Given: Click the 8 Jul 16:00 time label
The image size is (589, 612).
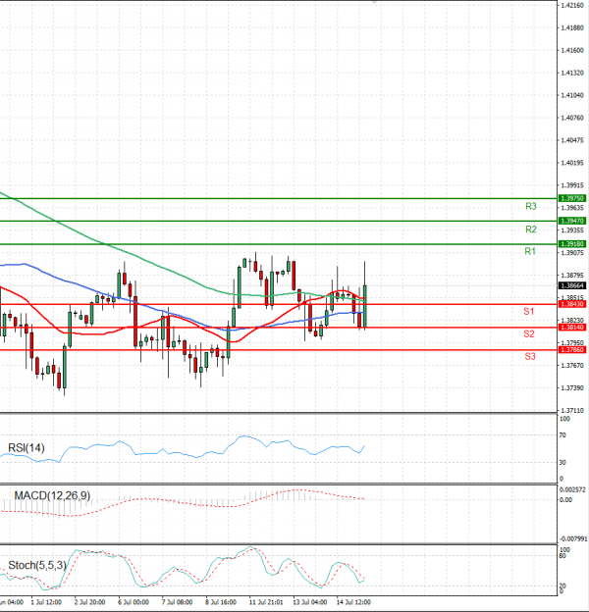Looking at the screenshot, I should pos(221,602).
